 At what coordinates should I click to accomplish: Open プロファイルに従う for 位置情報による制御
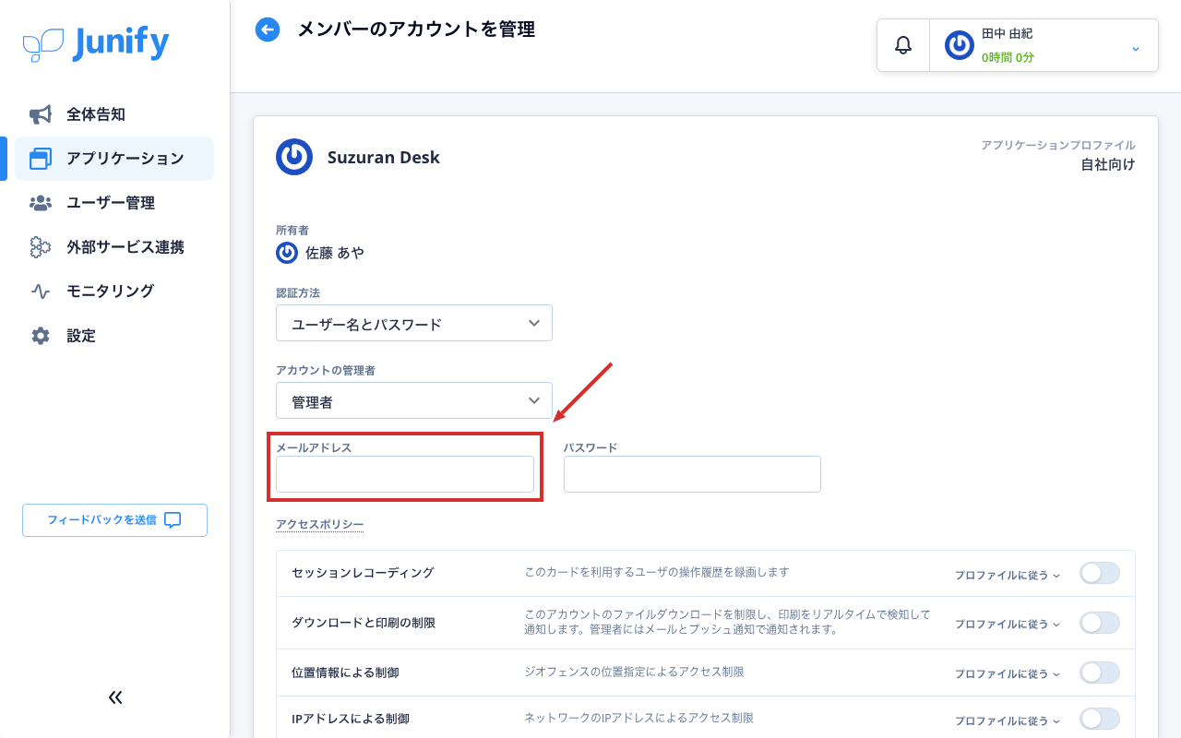(x=1008, y=673)
